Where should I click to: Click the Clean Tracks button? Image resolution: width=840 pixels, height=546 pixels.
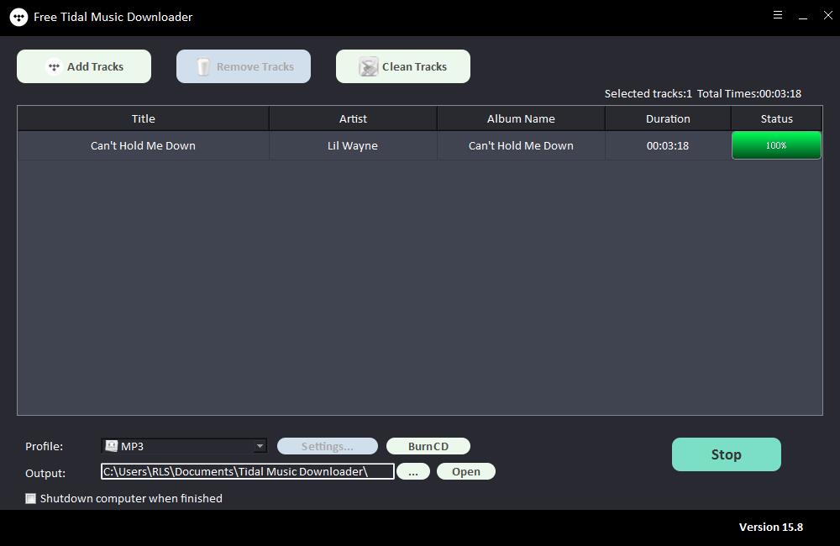tap(403, 66)
